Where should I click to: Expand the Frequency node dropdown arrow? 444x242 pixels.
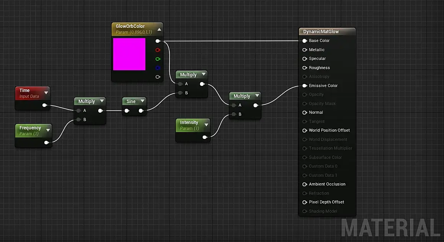pos(48,130)
